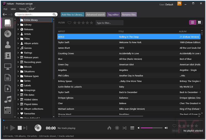Expand the Library tree node
206x140 pixels.
18,25
